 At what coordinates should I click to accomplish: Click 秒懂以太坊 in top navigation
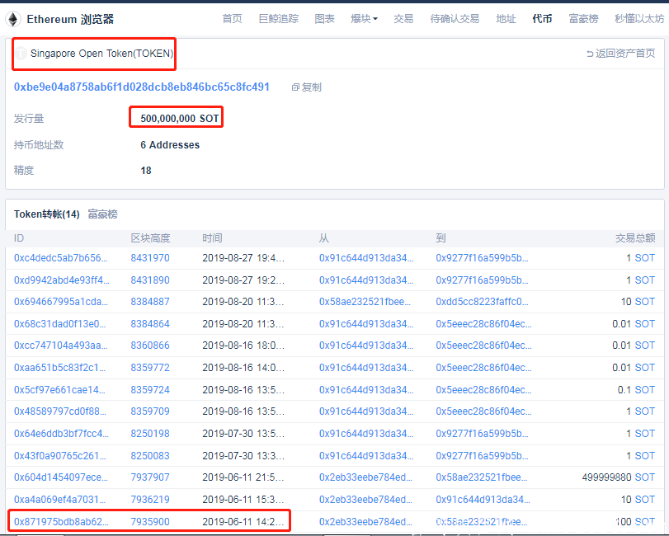point(639,19)
